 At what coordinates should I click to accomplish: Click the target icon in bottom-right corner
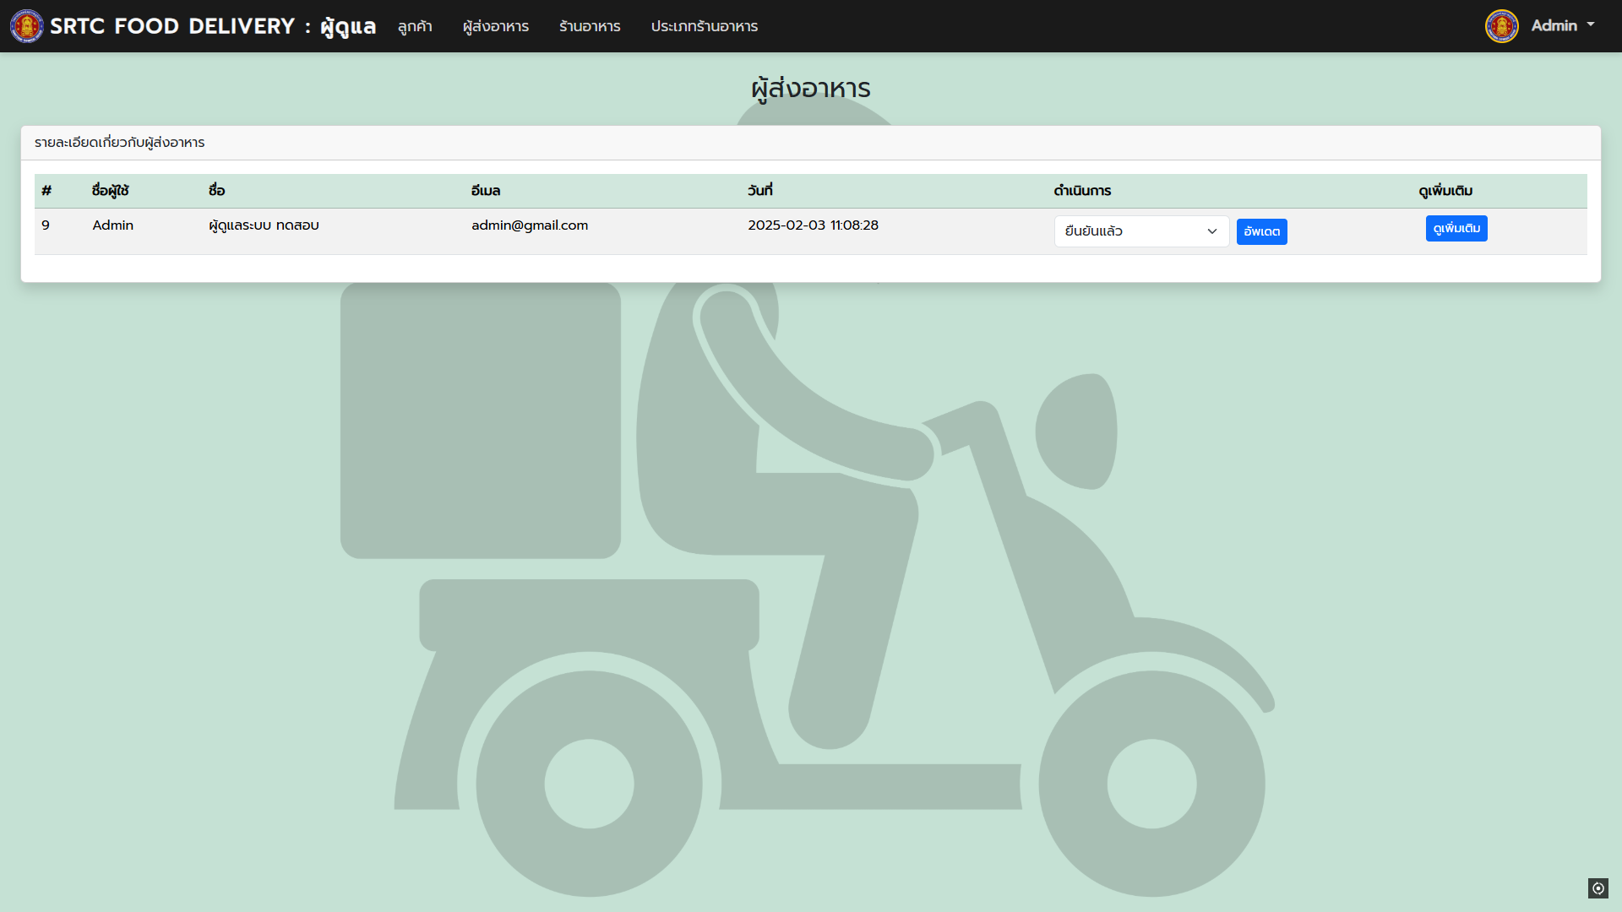coord(1598,888)
